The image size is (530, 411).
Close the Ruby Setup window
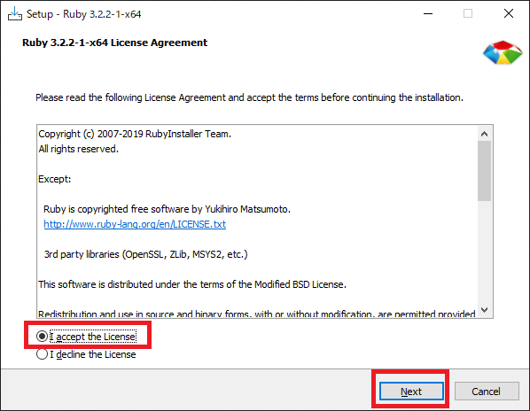pyautogui.click(x=509, y=14)
